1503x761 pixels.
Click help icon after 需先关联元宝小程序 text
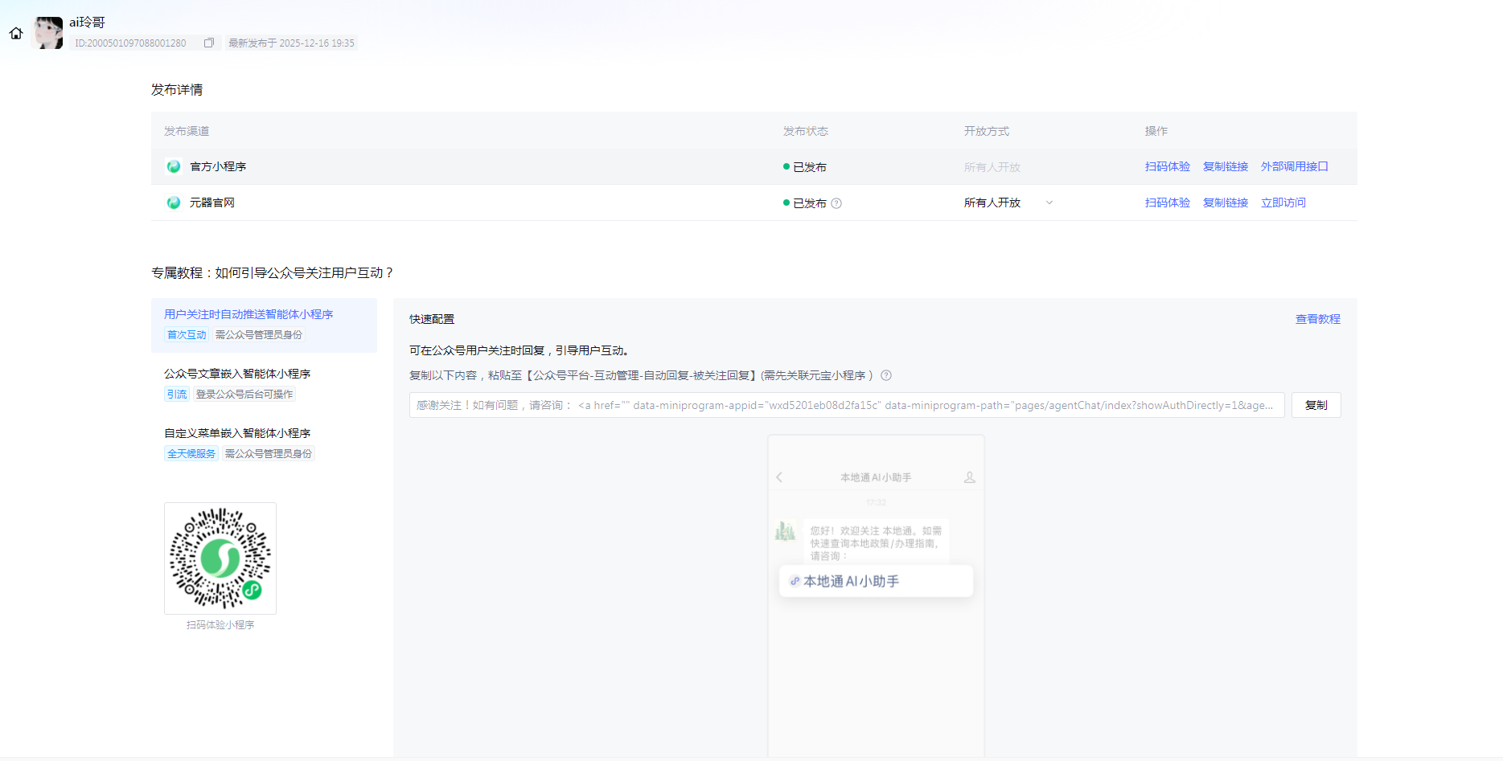pyautogui.click(x=886, y=375)
